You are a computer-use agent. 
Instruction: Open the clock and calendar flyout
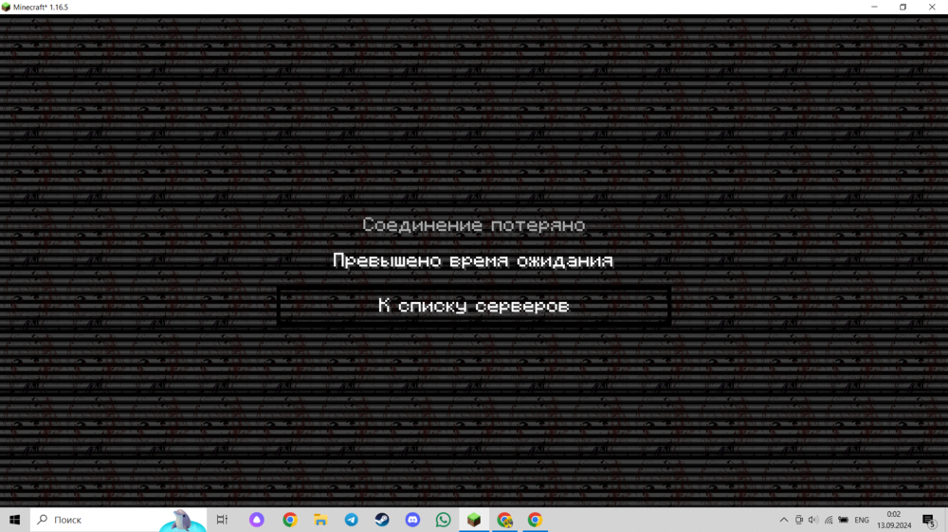[894, 520]
